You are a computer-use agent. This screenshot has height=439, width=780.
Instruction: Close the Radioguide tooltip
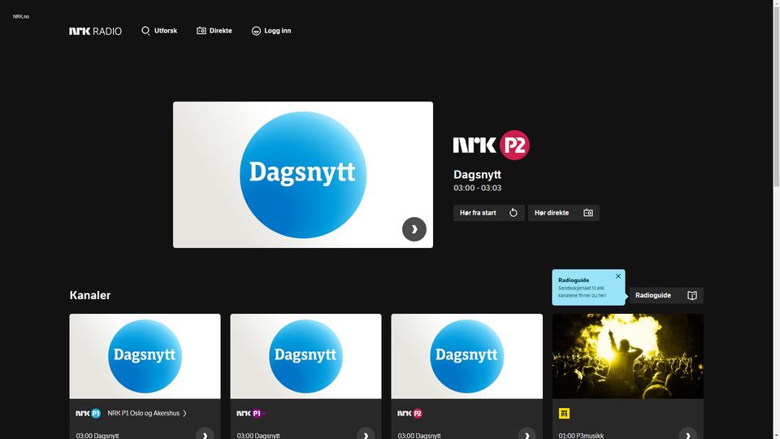tap(618, 276)
